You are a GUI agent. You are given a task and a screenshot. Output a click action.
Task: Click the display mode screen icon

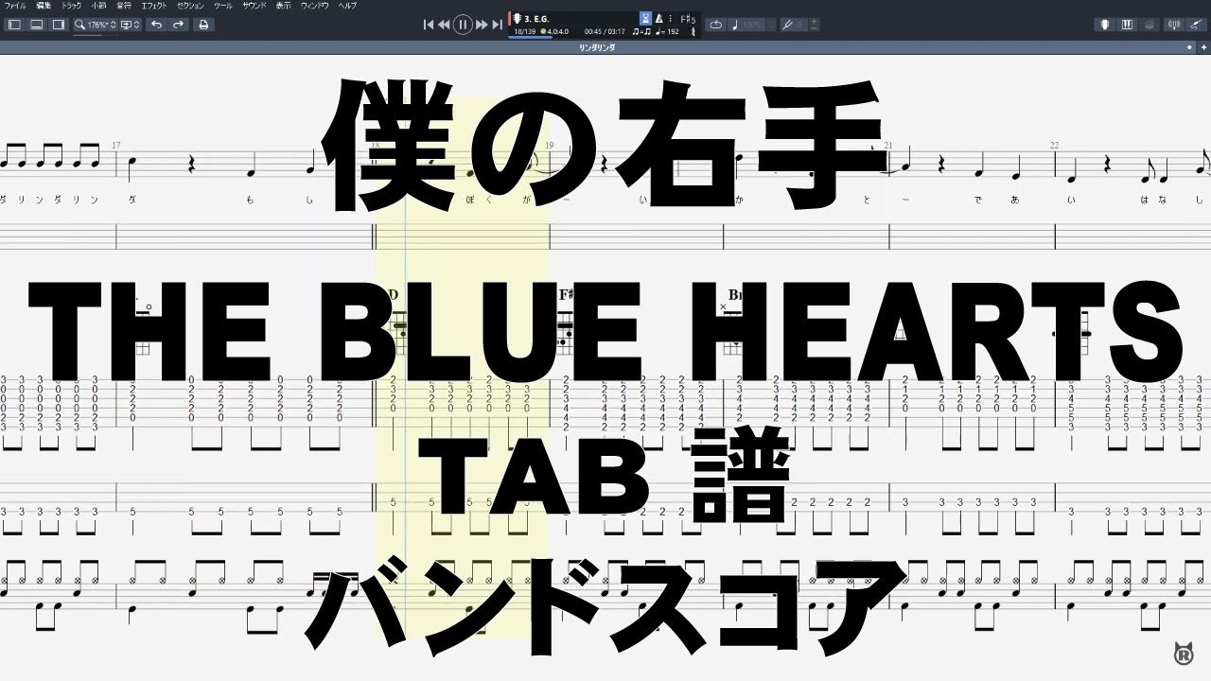[126, 25]
